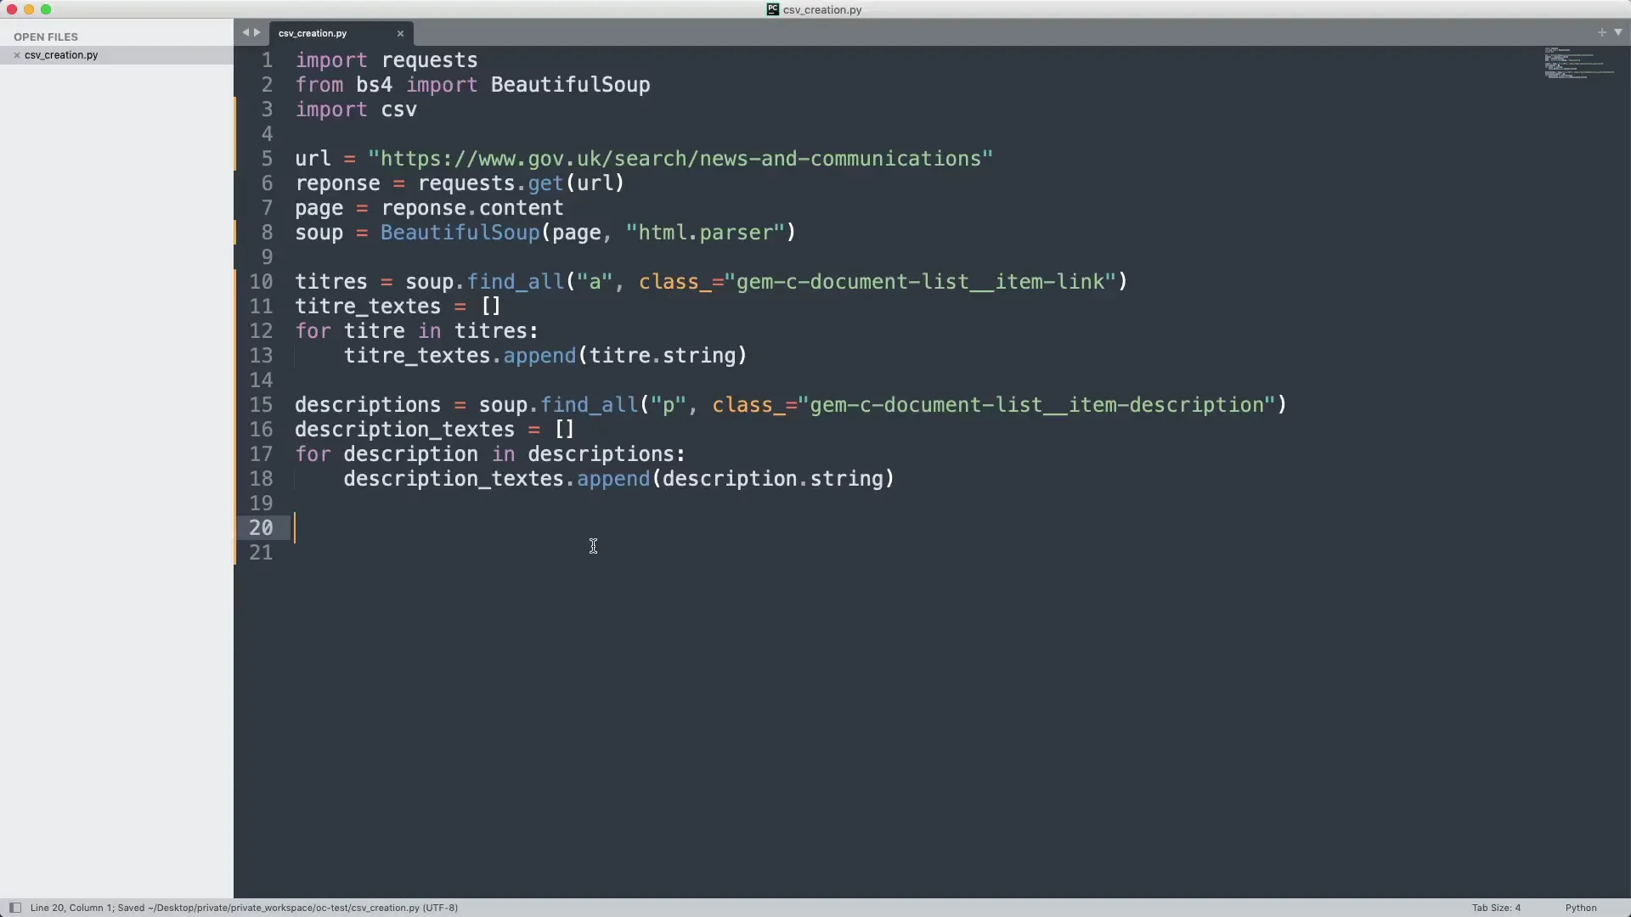Click the green fullscreen window button
Image resolution: width=1631 pixels, height=917 pixels.
pyautogui.click(x=46, y=9)
